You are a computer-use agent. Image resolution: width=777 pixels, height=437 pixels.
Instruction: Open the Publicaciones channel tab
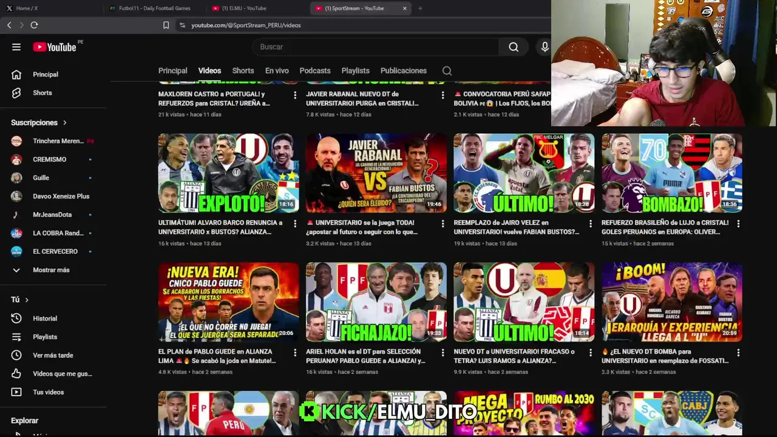pos(404,71)
